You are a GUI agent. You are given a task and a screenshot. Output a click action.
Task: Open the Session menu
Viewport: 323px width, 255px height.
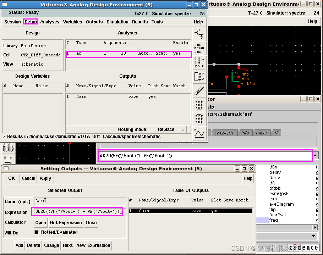pyautogui.click(x=12, y=22)
